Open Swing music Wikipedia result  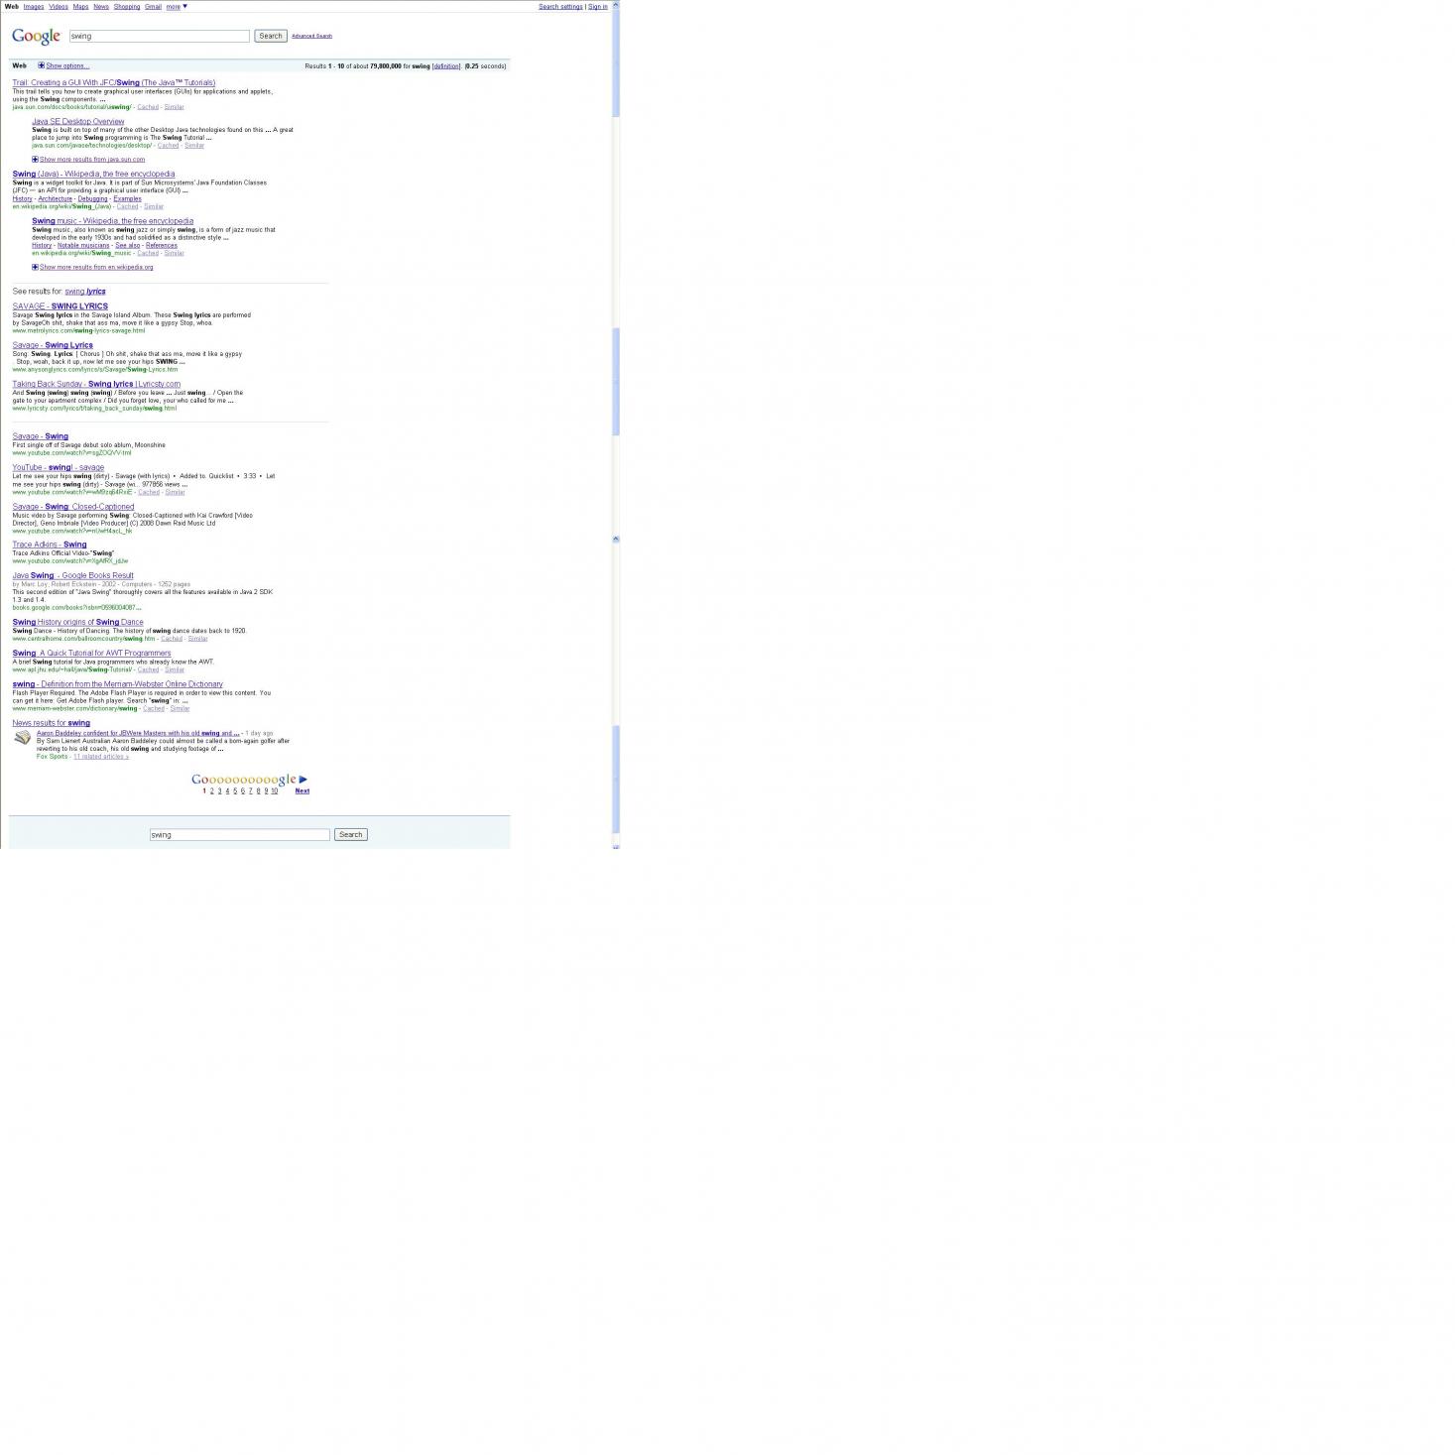pyautogui.click(x=113, y=221)
